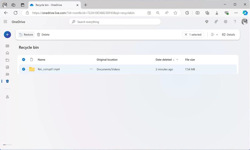The width and height of the screenshot is (250, 150).
Task: Click the Documents/Videos location text
Action: pyautogui.click(x=108, y=69)
